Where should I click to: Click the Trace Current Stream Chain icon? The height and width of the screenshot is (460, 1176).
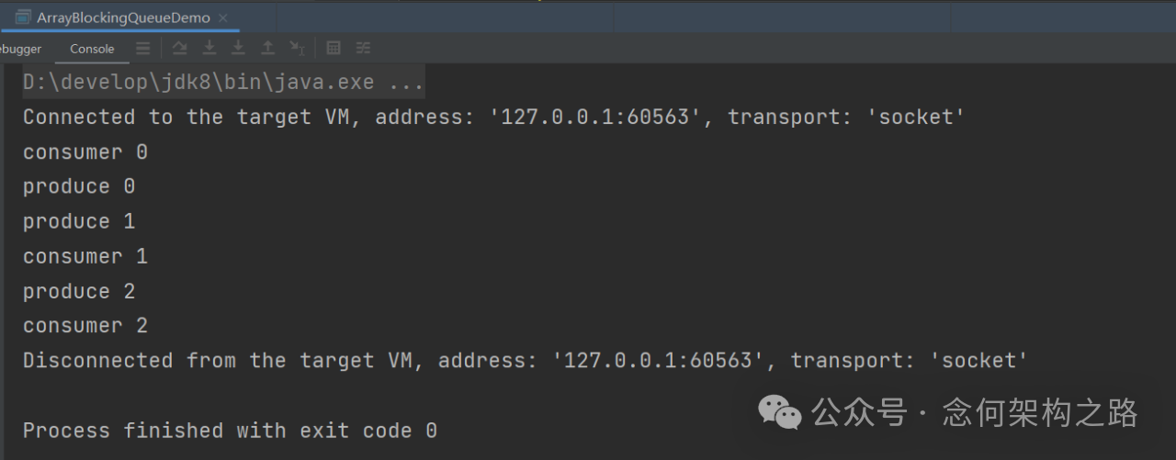[363, 49]
